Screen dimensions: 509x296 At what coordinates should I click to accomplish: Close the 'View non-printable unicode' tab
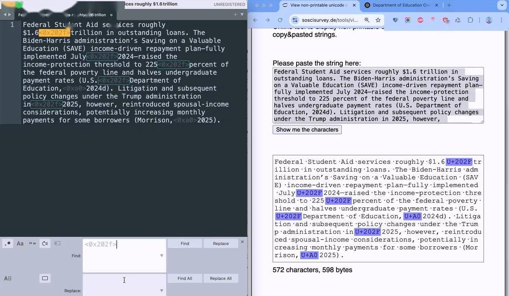[x=354, y=5]
